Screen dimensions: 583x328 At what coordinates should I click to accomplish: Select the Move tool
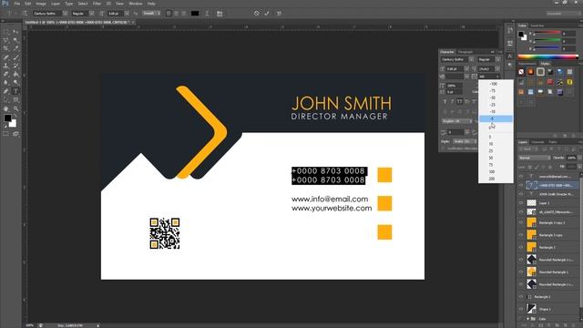[16, 33]
